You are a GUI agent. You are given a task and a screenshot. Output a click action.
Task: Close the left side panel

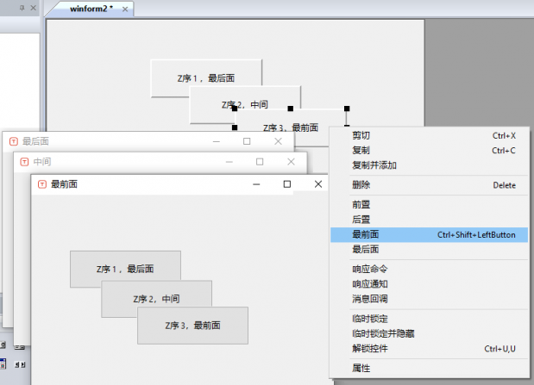click(x=33, y=8)
